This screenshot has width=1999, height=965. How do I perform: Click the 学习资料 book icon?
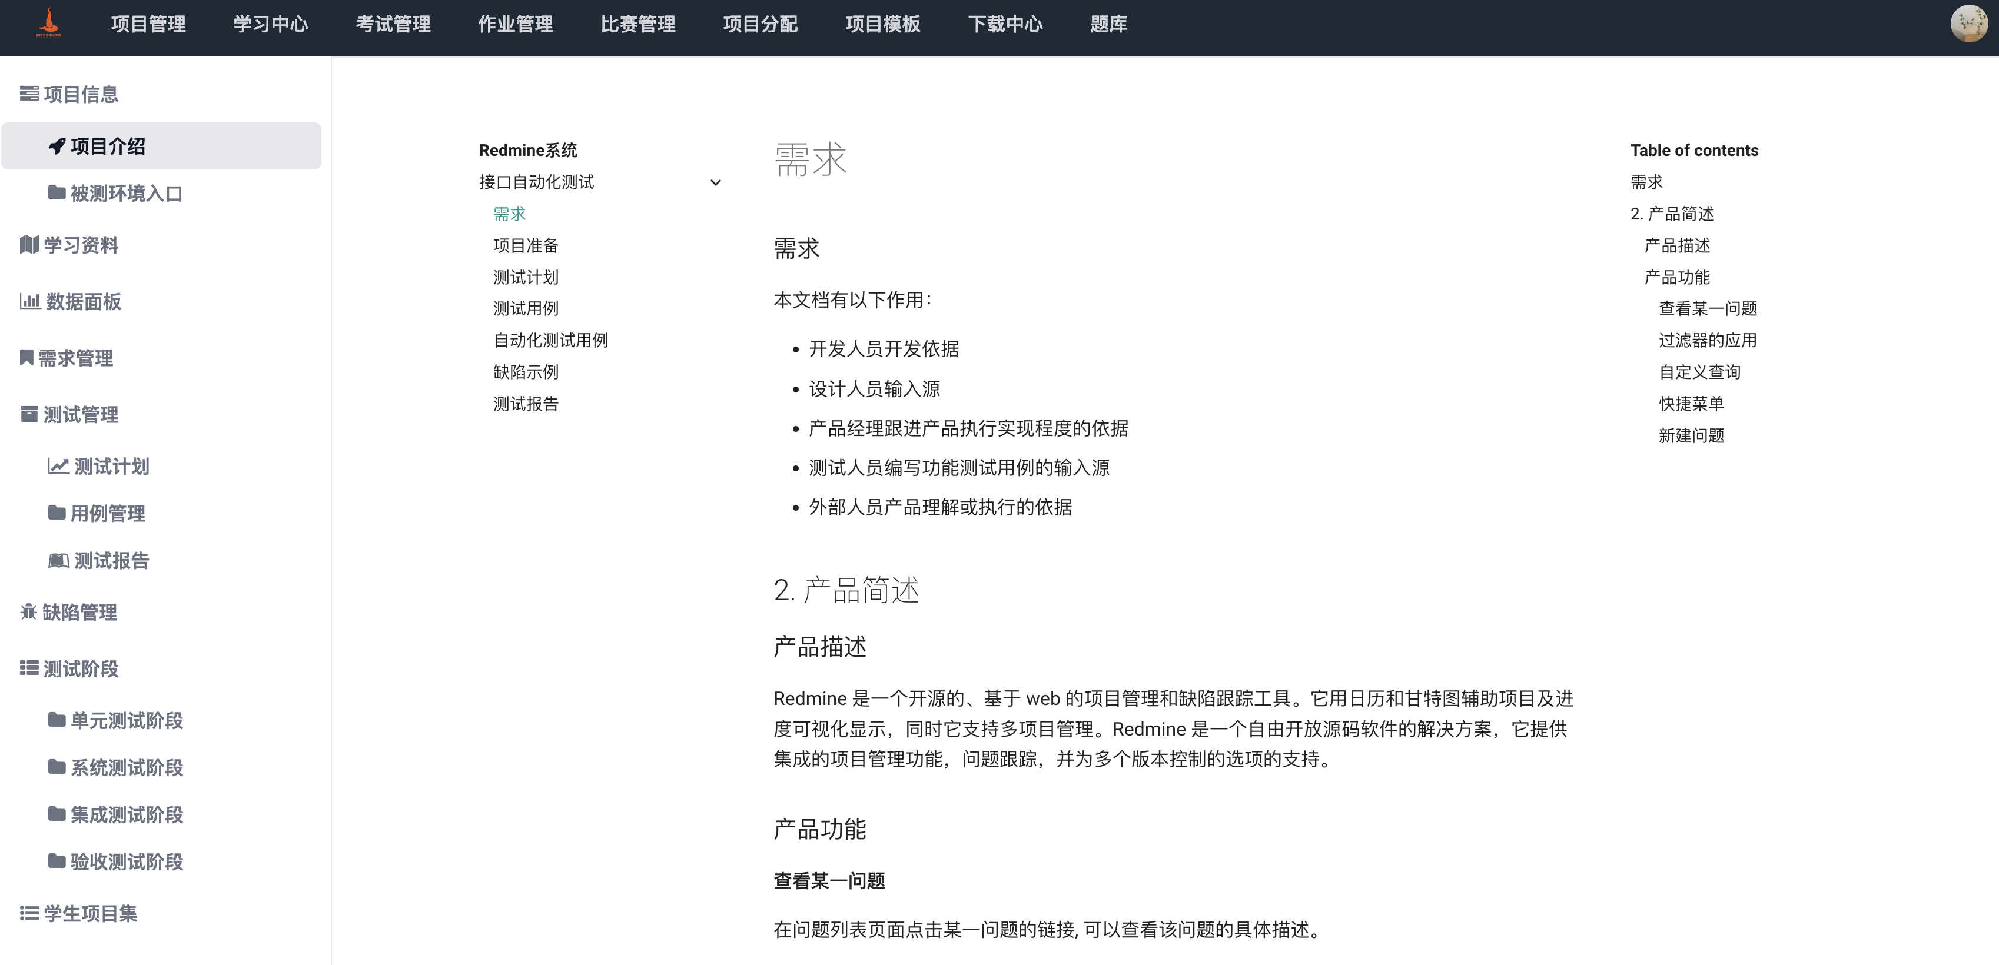click(x=28, y=244)
